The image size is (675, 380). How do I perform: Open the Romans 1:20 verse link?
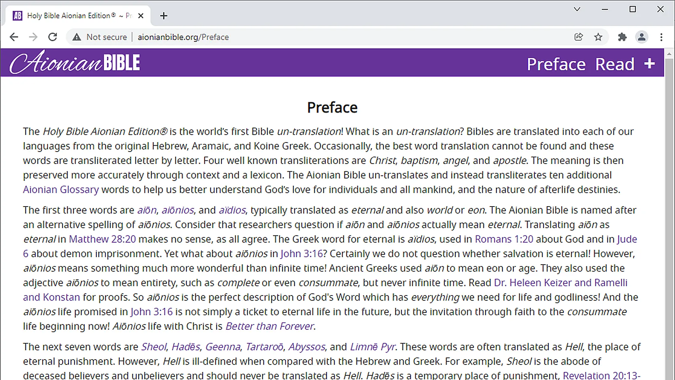pyautogui.click(x=504, y=239)
